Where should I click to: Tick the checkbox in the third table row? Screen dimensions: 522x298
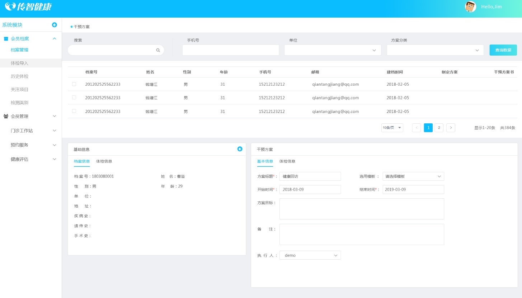[74, 111]
